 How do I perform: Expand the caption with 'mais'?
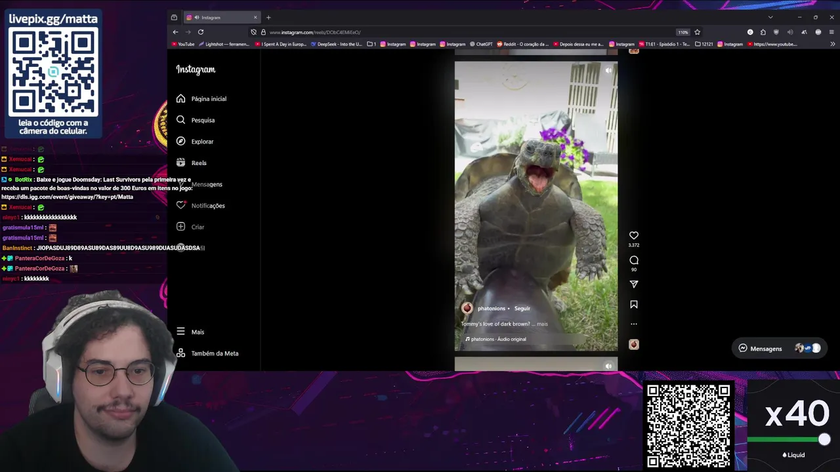click(x=542, y=324)
